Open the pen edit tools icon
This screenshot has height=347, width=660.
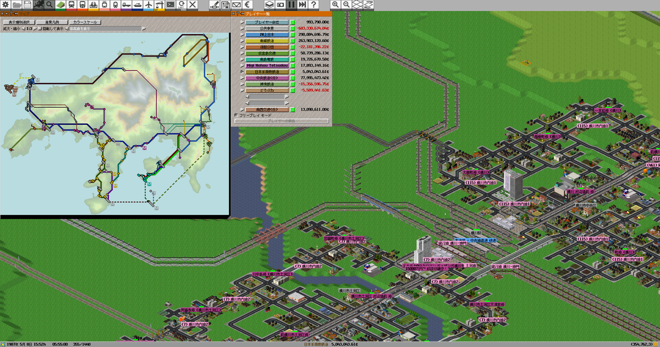click(x=215, y=5)
